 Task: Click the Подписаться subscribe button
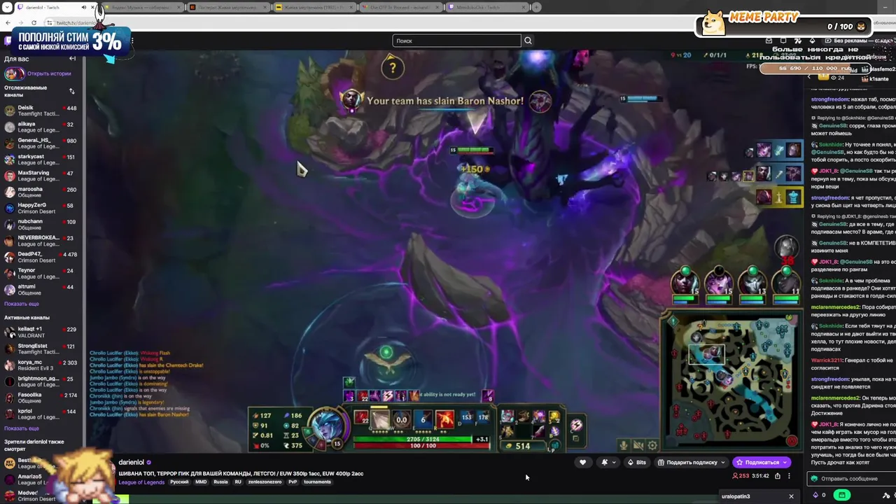[x=762, y=462]
